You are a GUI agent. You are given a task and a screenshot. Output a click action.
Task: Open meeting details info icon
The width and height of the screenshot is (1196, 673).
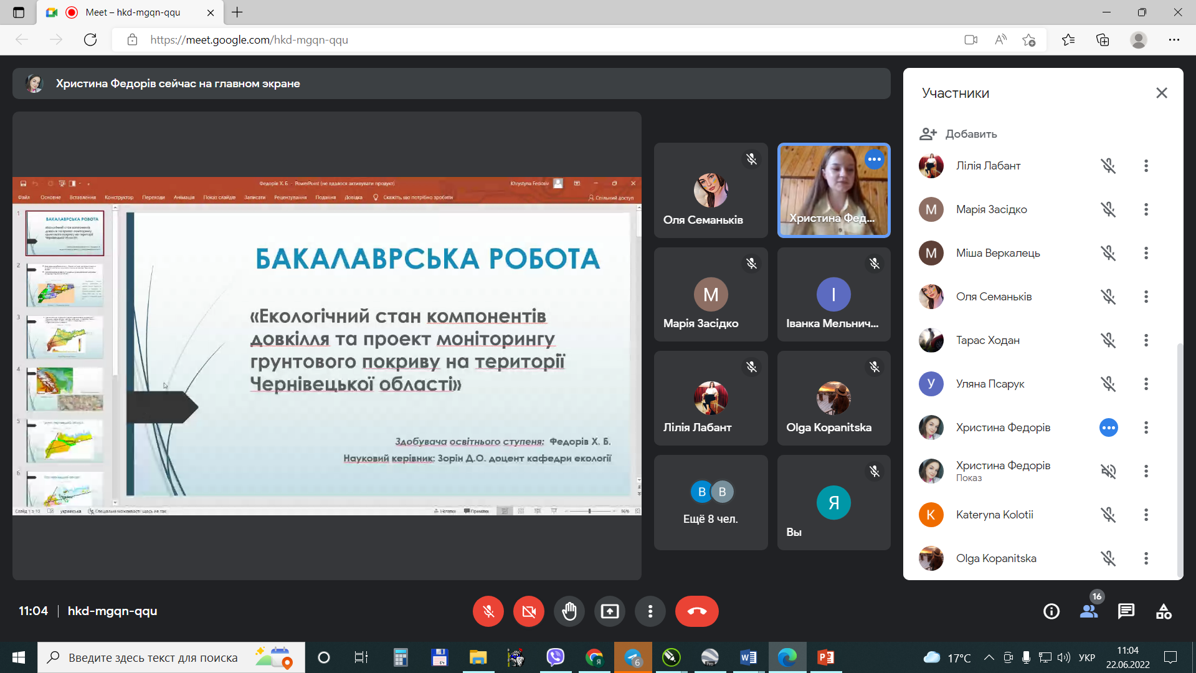[x=1051, y=611]
